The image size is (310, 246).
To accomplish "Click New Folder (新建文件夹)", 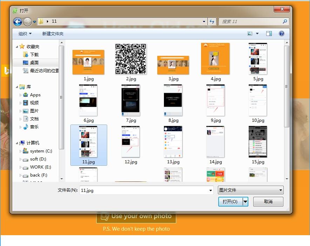I will [x=53, y=34].
